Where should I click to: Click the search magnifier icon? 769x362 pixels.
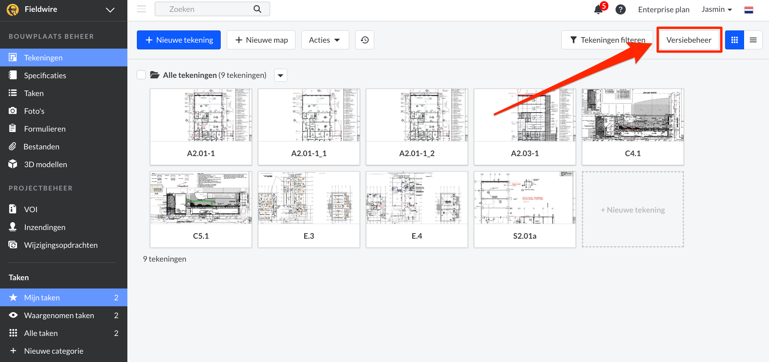[x=258, y=9]
